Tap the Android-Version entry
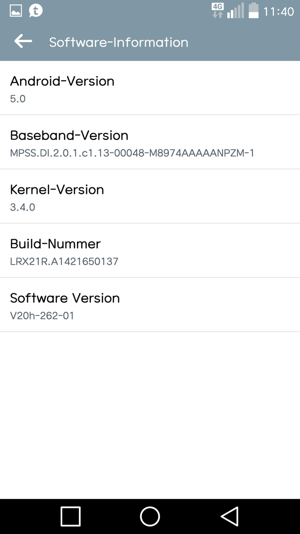300x534 pixels. pyautogui.click(x=150, y=88)
